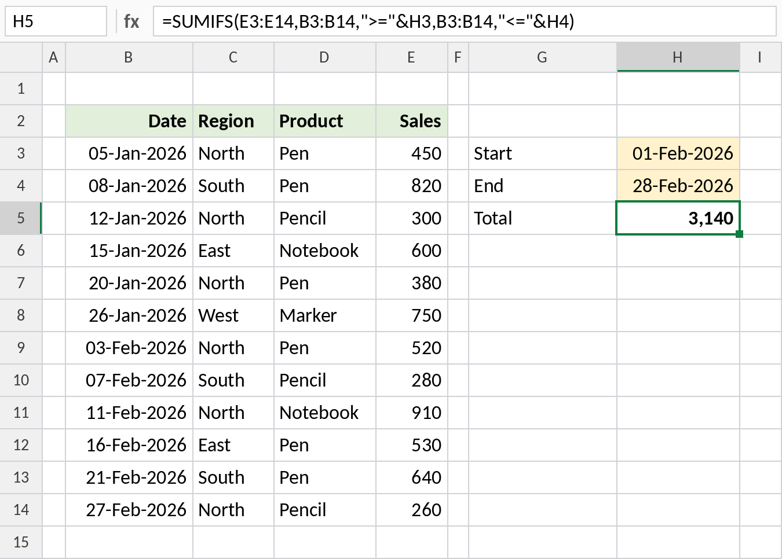Click the West region cell
This screenshot has width=782, height=559.
pos(233,315)
